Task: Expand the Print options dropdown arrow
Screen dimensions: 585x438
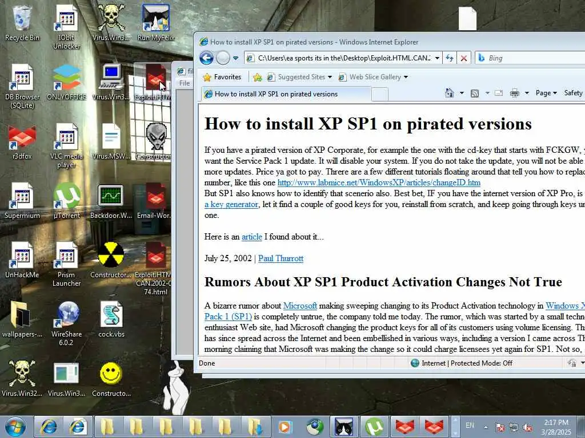Action: 527,93
